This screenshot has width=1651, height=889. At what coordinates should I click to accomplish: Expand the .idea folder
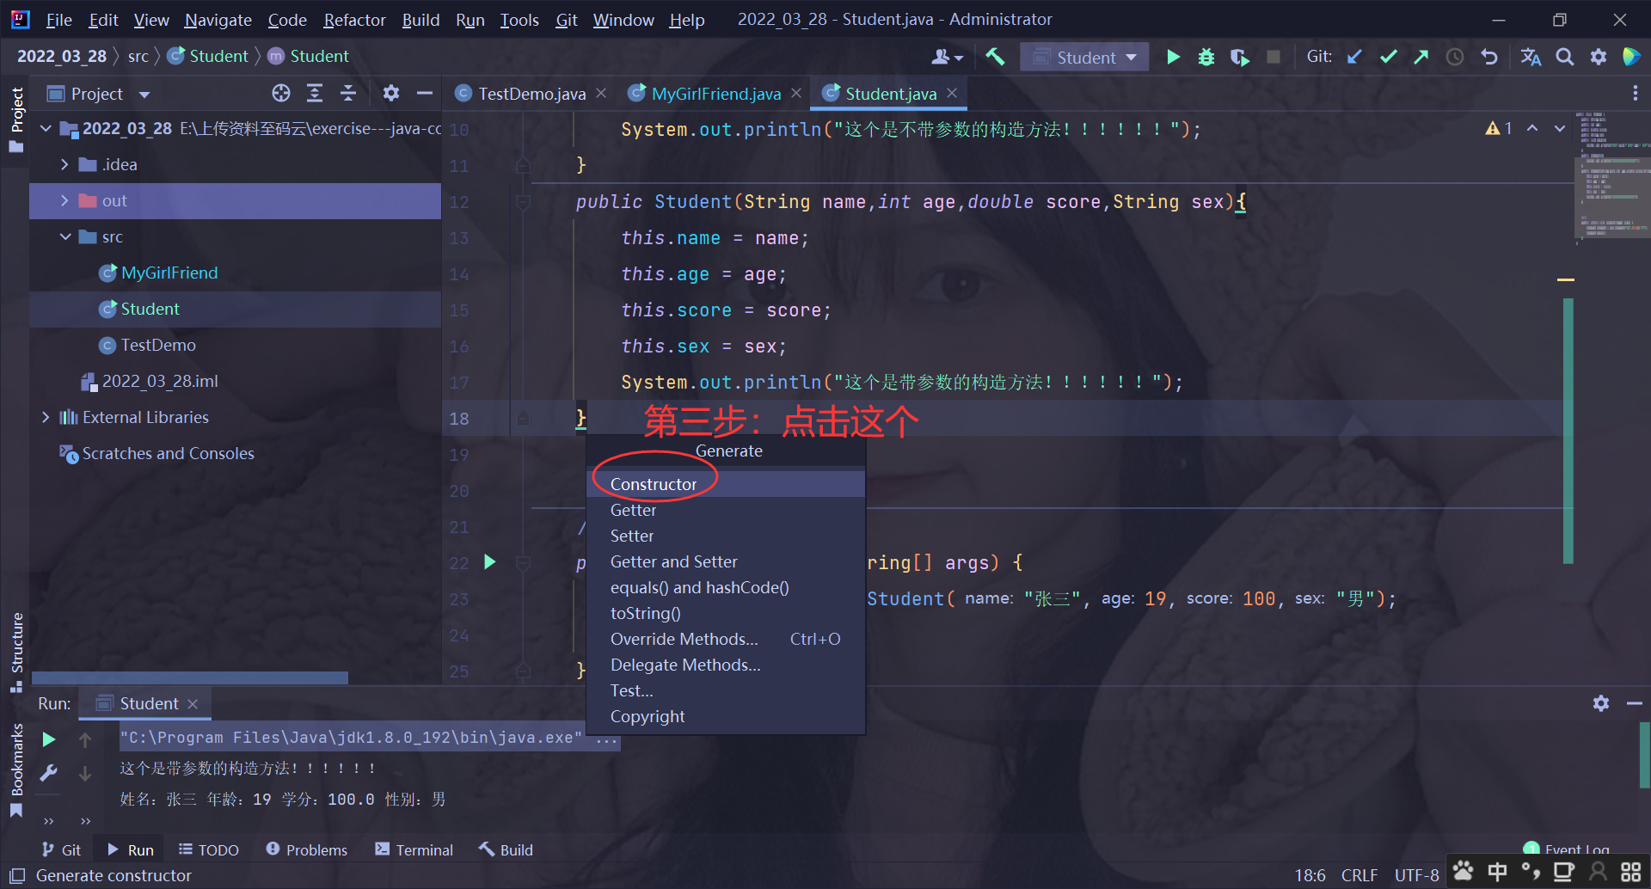(64, 164)
